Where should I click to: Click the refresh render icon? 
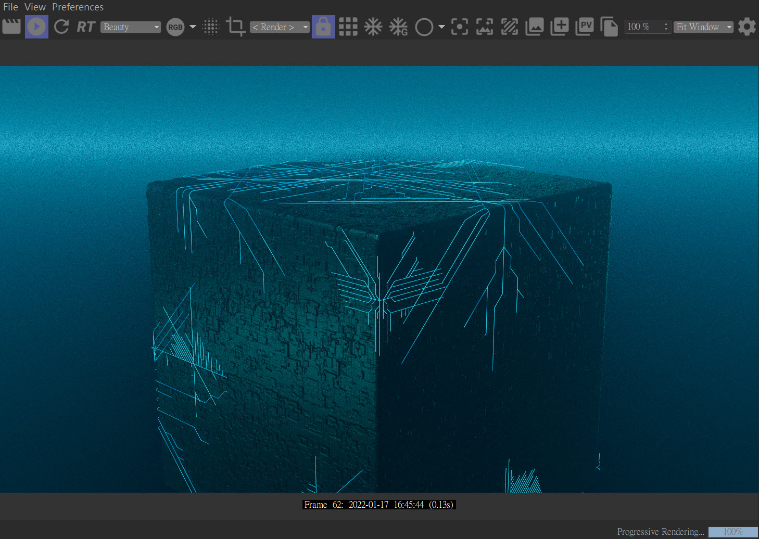[61, 27]
